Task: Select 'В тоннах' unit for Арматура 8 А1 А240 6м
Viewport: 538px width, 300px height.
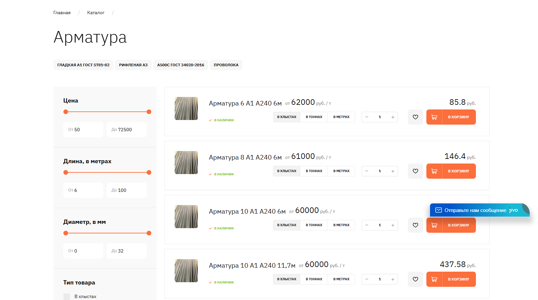Action: click(314, 171)
